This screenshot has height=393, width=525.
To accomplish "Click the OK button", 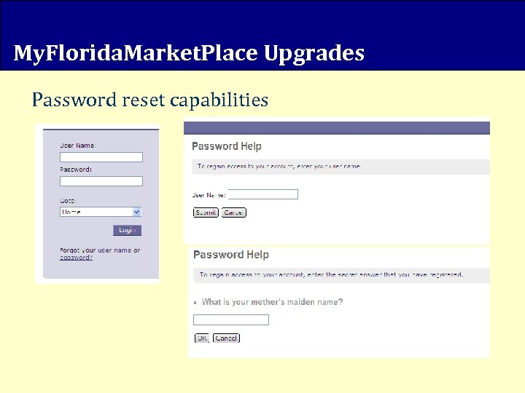I will pos(202,338).
